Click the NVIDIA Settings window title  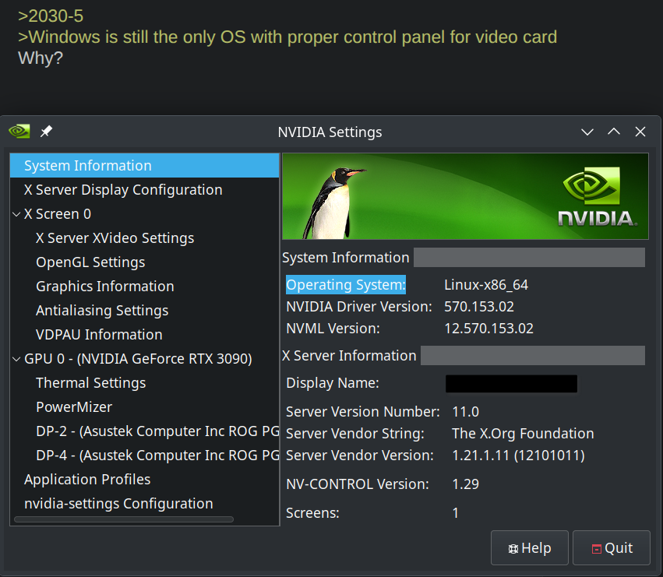tap(330, 132)
